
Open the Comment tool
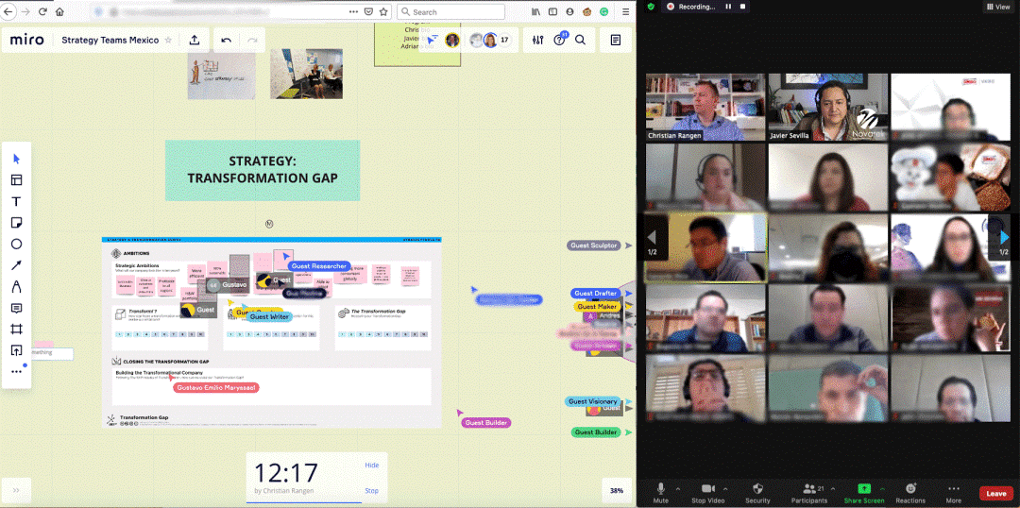(x=16, y=308)
